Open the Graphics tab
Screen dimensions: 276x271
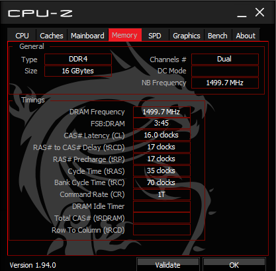[x=187, y=36]
